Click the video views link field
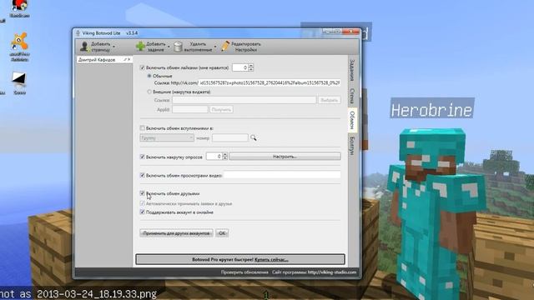Image resolution: width=534 pixels, height=300 pixels. (x=282, y=175)
